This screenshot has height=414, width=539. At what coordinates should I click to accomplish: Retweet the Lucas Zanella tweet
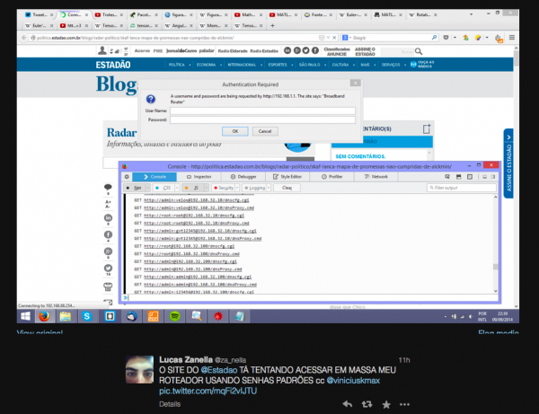pos(367,405)
